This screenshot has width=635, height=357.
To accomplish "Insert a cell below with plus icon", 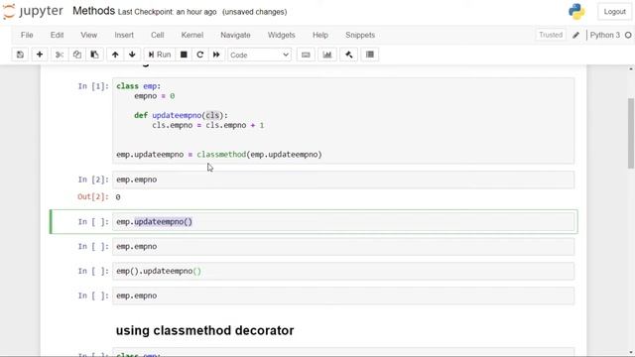I will point(40,55).
